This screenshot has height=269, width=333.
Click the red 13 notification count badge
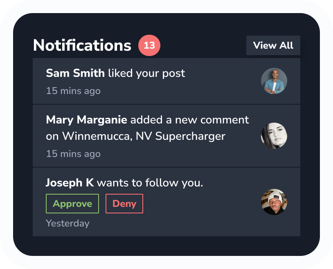pos(149,45)
